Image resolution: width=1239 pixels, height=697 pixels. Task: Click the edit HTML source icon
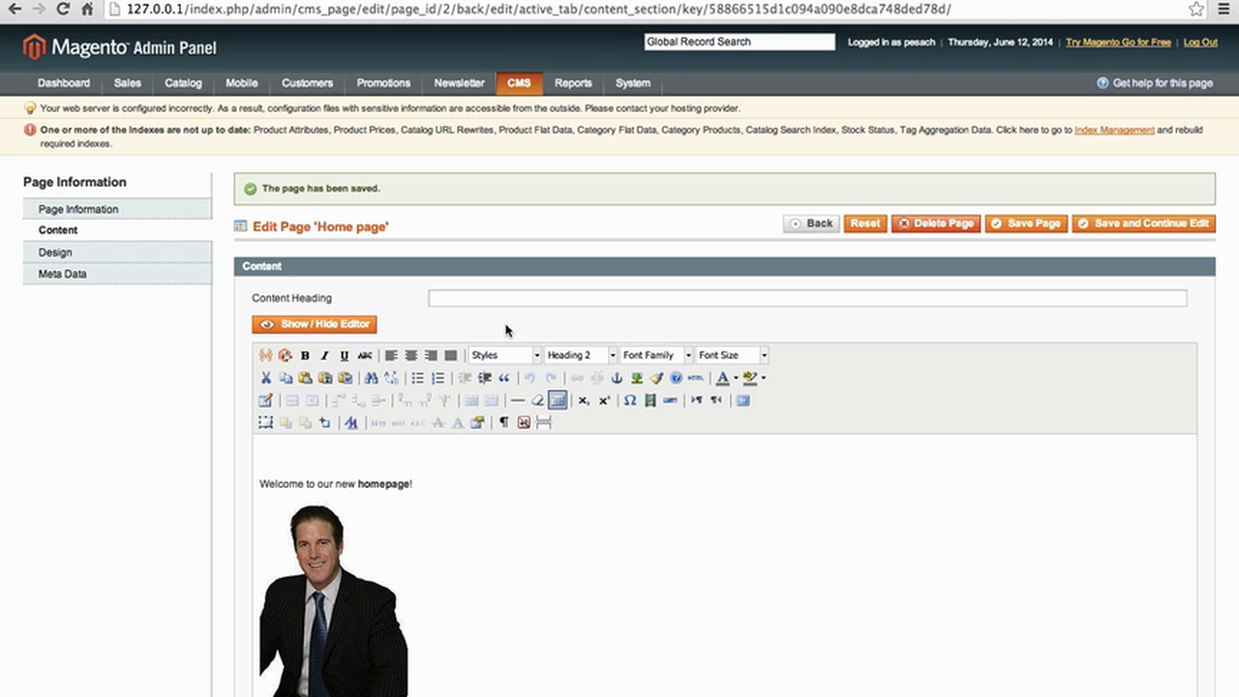(695, 378)
